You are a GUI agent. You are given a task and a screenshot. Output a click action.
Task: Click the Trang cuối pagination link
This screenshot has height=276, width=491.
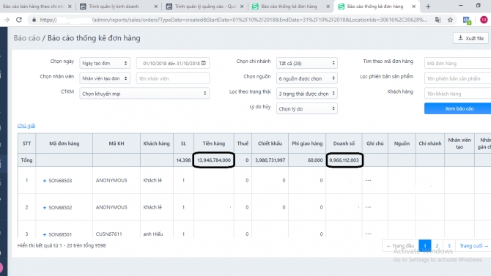tap(473, 246)
